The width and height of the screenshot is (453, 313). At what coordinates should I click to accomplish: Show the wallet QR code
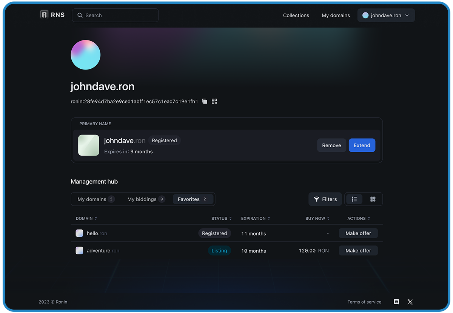pos(214,101)
